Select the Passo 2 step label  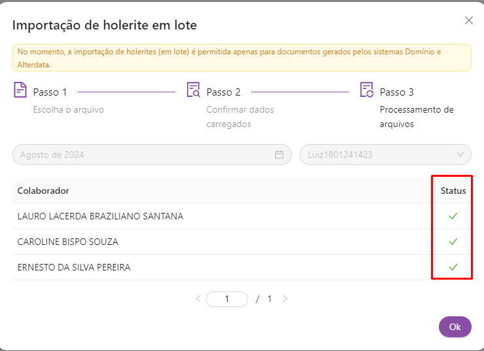[x=224, y=92]
